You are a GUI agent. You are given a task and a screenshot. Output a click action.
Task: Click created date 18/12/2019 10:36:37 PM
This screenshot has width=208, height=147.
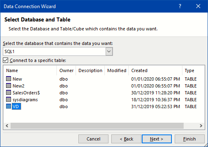(x=156, y=100)
